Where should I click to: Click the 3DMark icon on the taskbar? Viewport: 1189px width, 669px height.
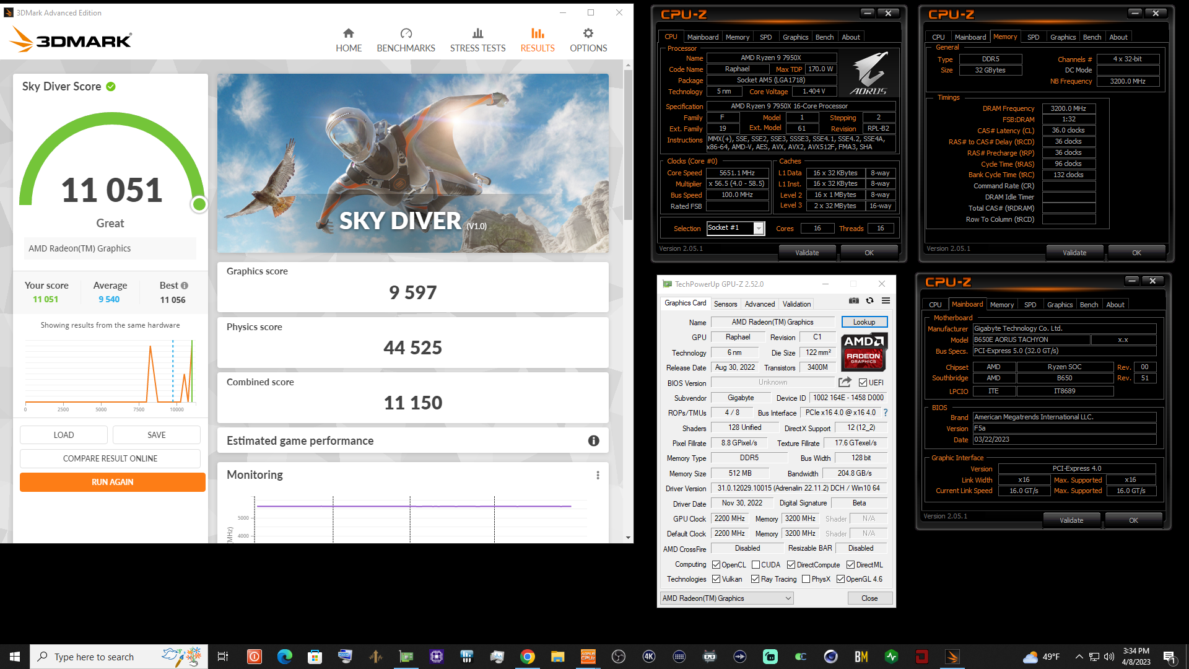point(952,657)
